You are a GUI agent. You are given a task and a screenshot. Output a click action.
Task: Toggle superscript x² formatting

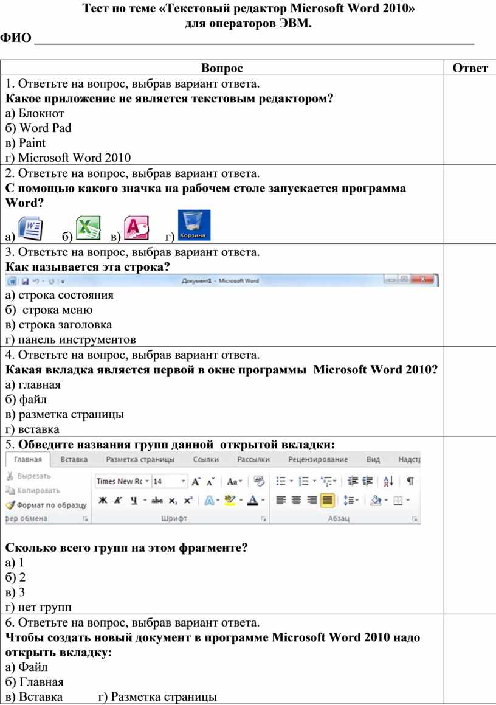[188, 501]
